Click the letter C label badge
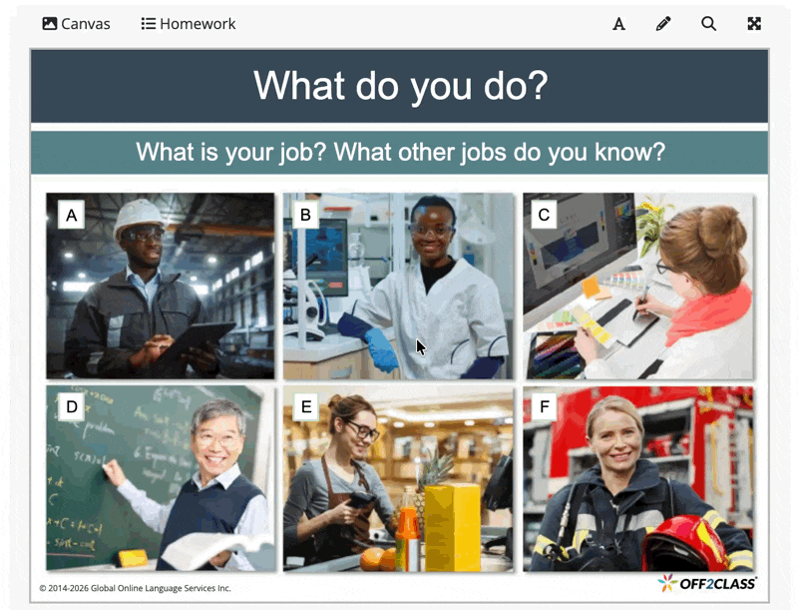Viewport: 798px width, 610px height. pyautogui.click(x=544, y=215)
